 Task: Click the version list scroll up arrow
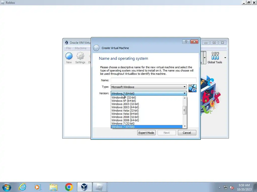click(x=185, y=98)
